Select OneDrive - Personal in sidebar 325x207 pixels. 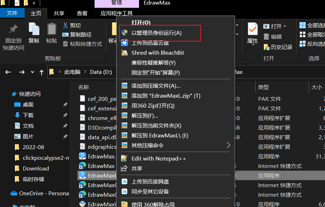40,194
